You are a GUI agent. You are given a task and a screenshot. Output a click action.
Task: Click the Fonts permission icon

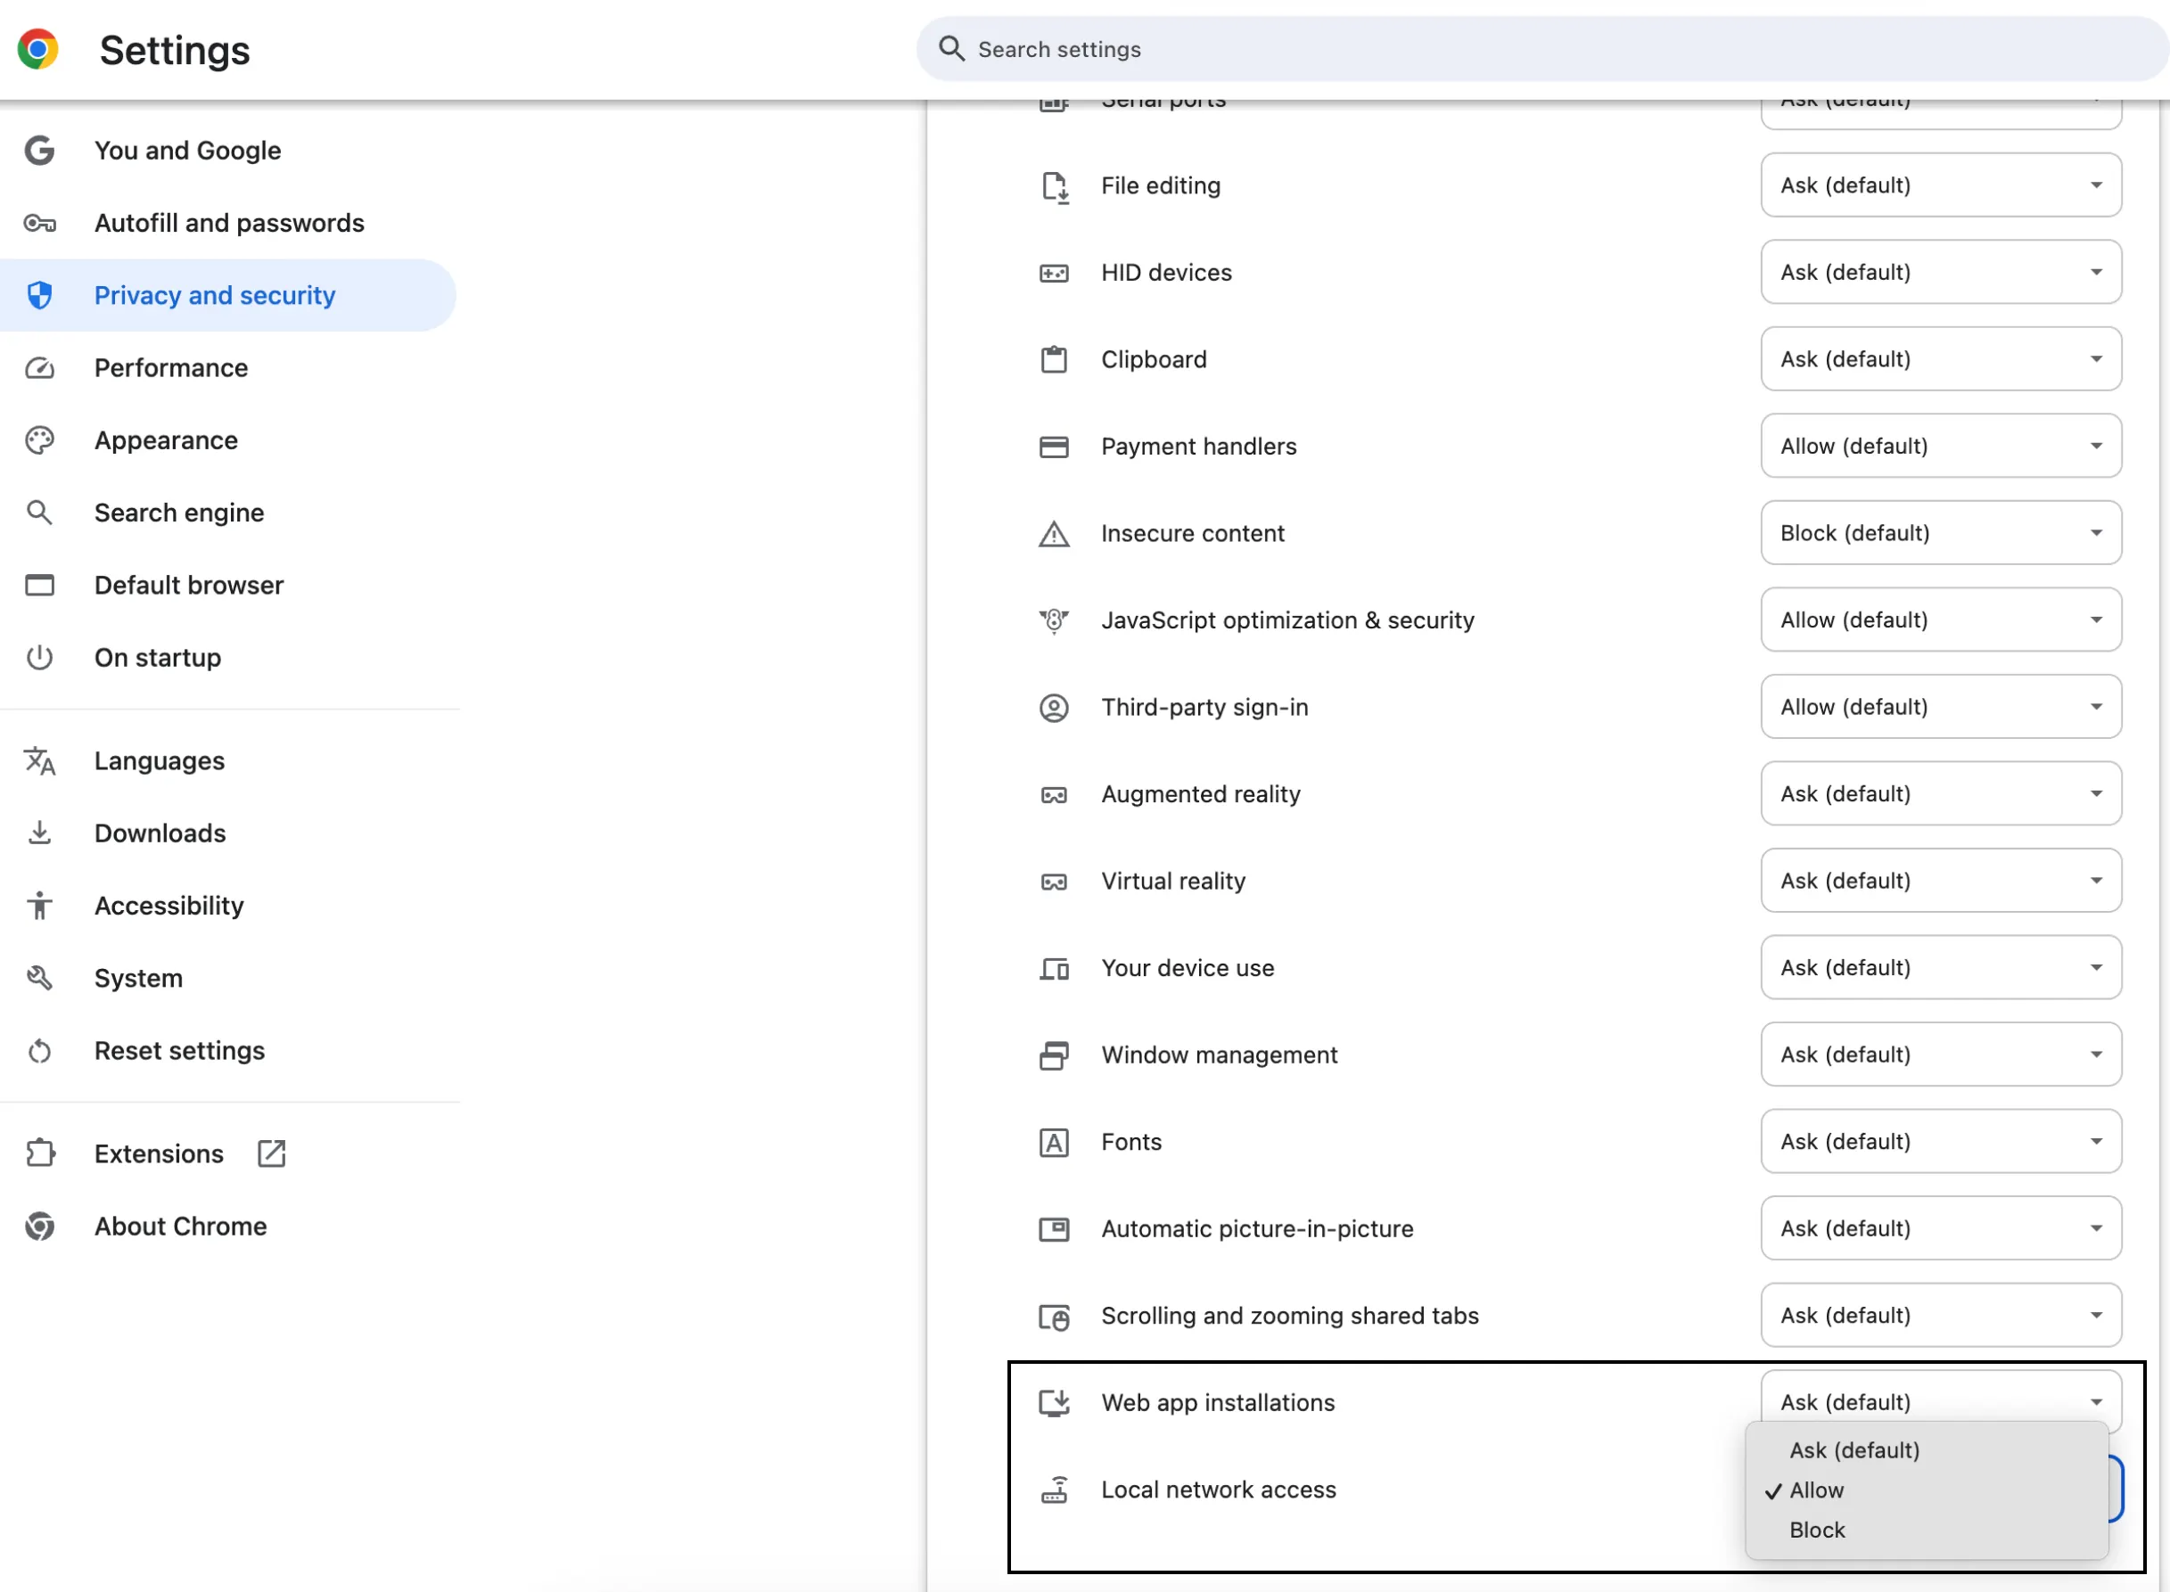1053,1142
